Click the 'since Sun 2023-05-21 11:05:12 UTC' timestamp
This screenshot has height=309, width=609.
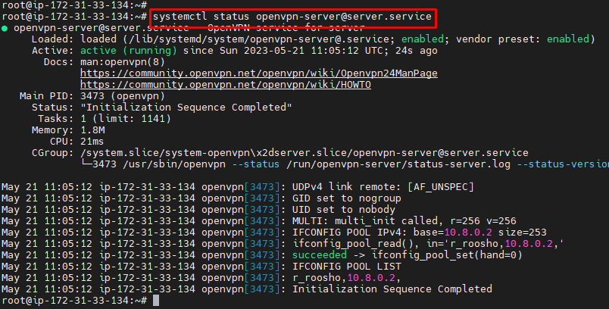coord(283,51)
